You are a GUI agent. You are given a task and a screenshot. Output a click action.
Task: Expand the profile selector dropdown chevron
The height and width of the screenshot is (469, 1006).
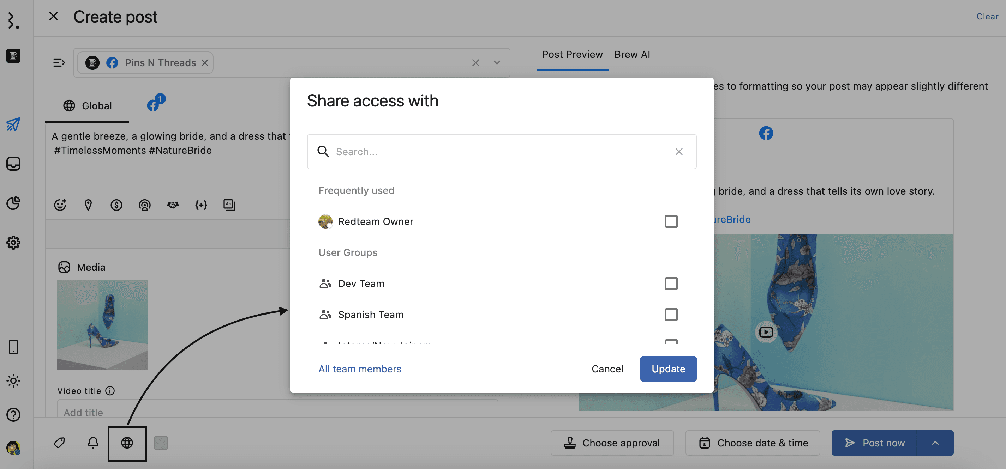click(x=497, y=63)
